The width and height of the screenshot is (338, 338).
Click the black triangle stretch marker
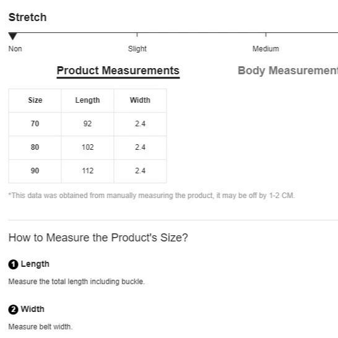click(x=13, y=36)
